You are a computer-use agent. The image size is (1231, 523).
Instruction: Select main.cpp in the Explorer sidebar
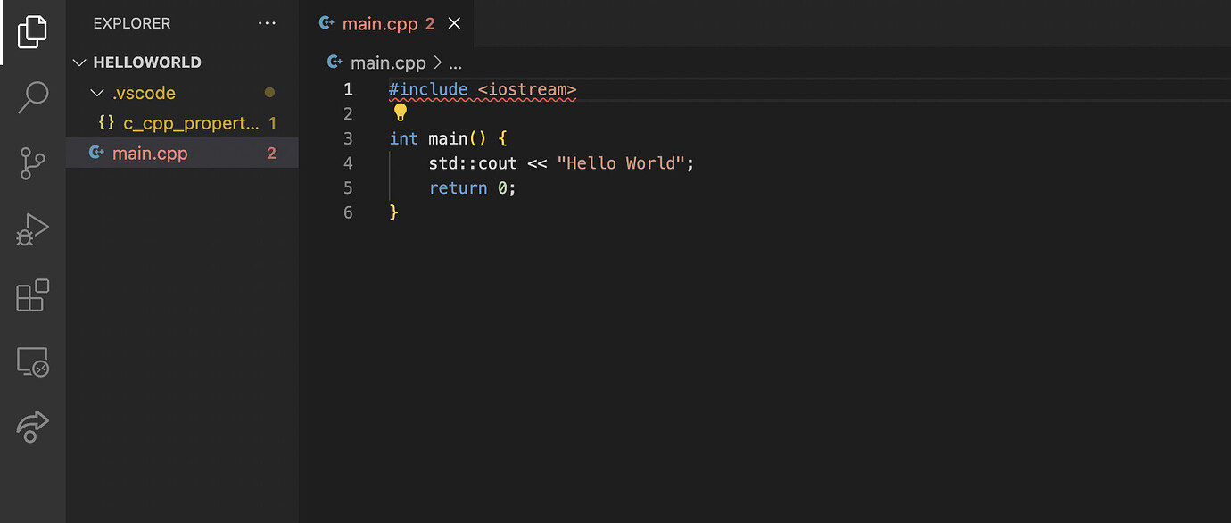pos(150,153)
